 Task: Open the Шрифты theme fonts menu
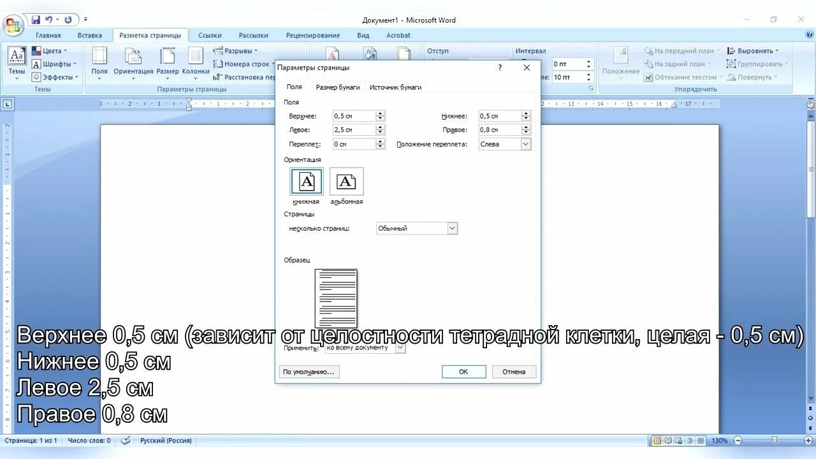pyautogui.click(x=54, y=64)
